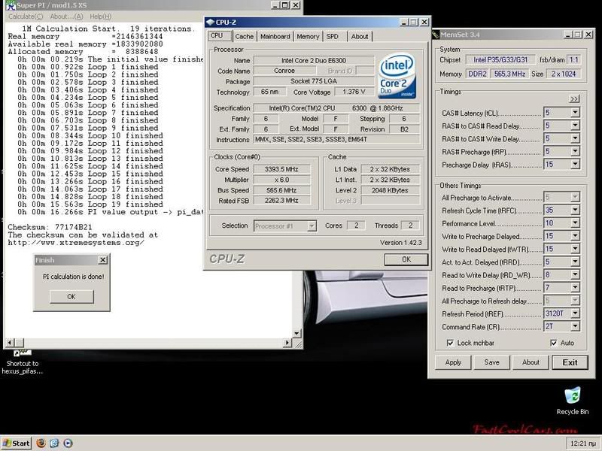Click the Bus Speed value 565.6 MHz
The image size is (602, 451).
tap(281, 190)
